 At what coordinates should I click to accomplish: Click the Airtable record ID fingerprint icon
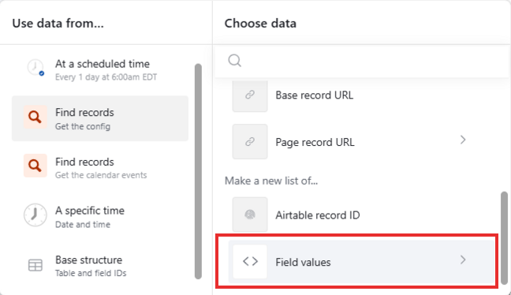(250, 215)
